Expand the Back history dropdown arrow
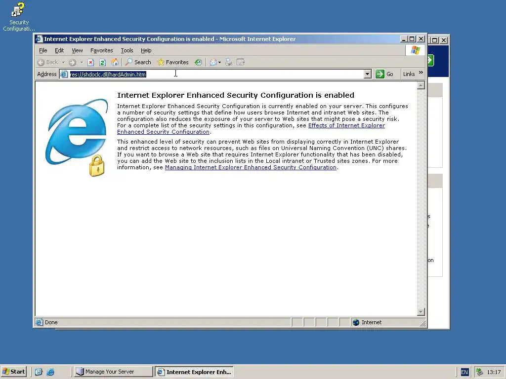Image resolution: width=506 pixels, height=379 pixels. (x=64, y=62)
